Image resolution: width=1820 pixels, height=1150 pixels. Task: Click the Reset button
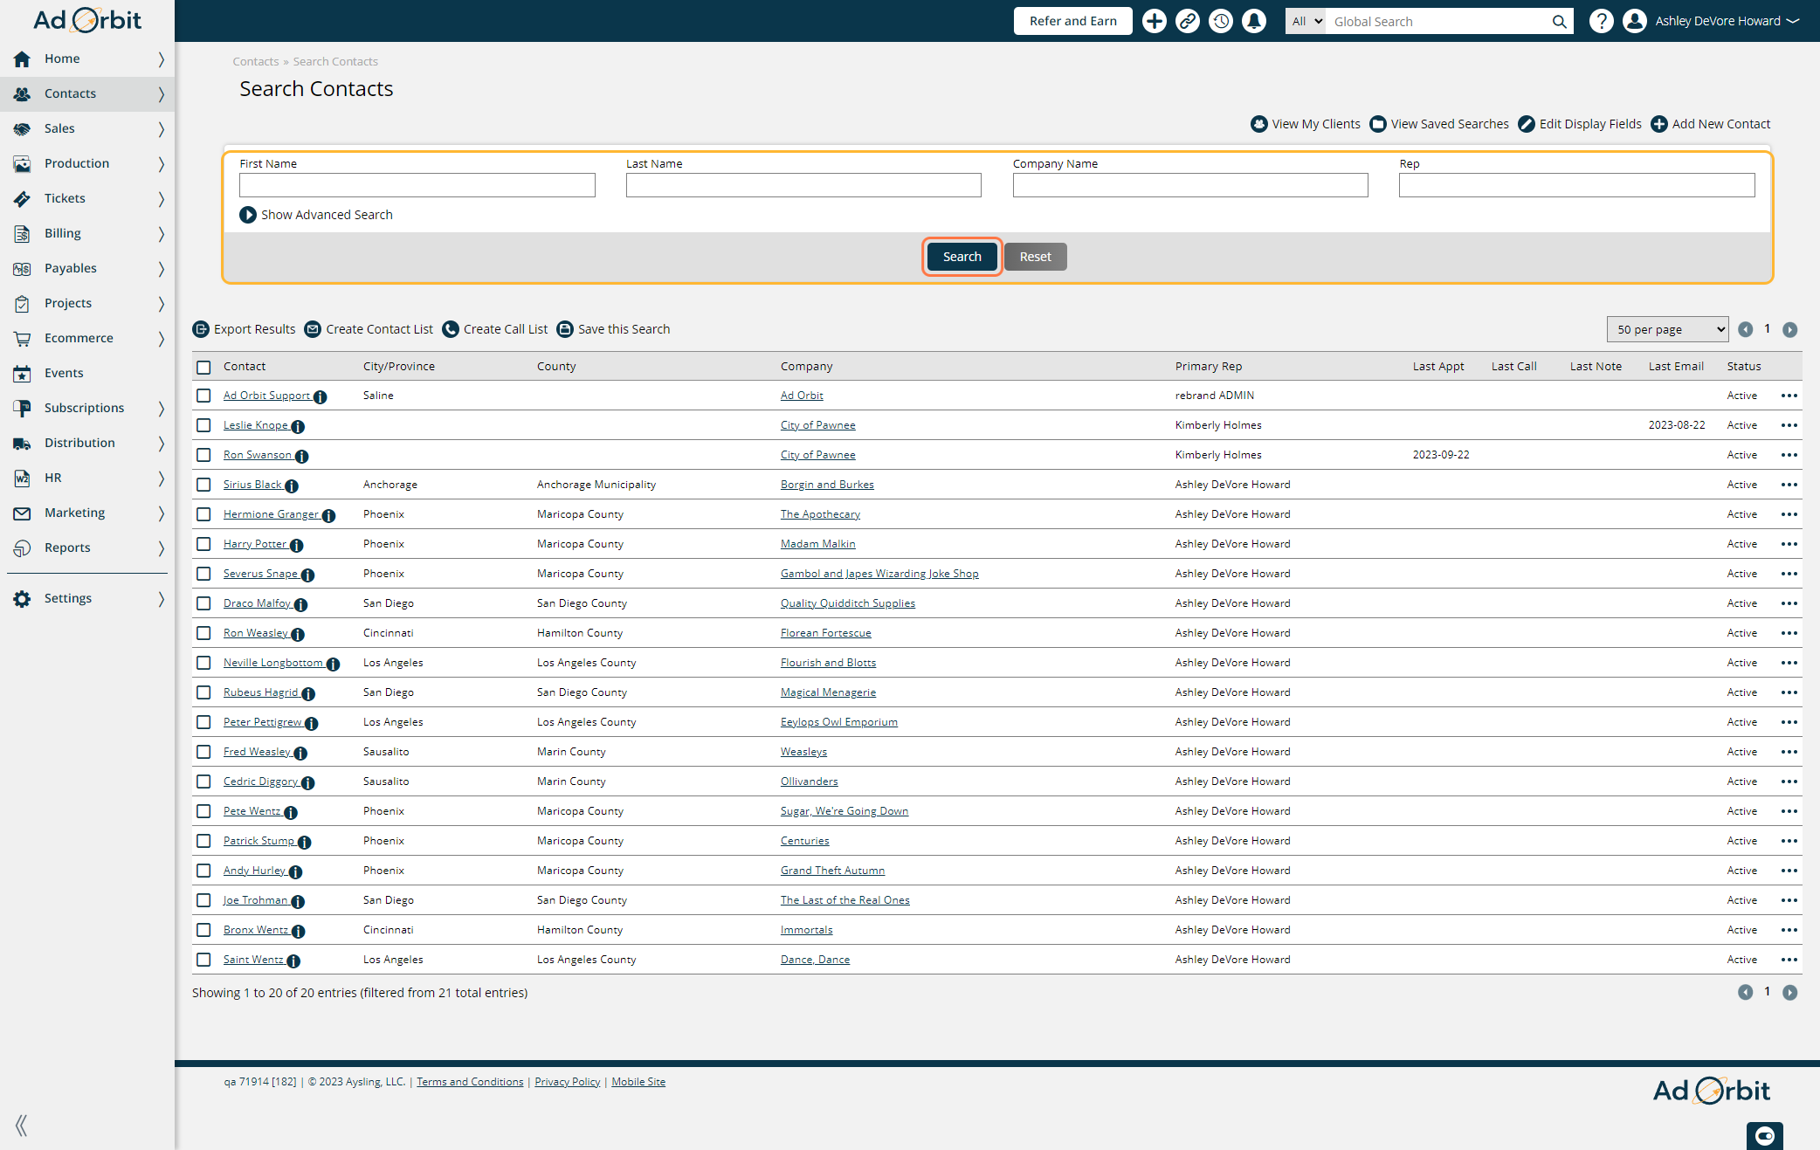tap(1035, 257)
